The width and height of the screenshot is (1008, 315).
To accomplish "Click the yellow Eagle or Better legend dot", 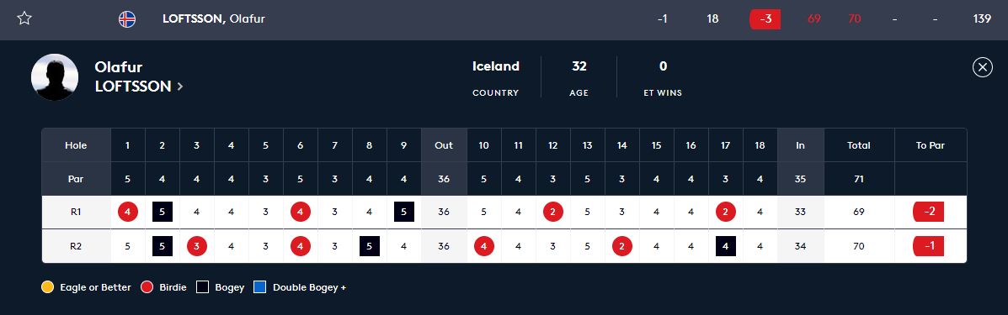I will tap(47, 287).
